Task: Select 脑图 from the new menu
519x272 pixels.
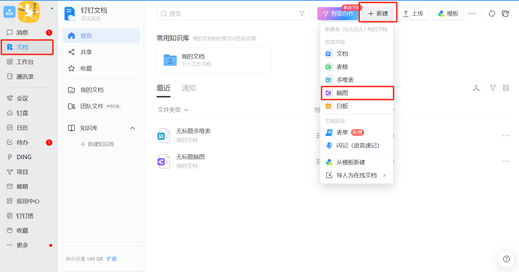Action: [x=357, y=93]
